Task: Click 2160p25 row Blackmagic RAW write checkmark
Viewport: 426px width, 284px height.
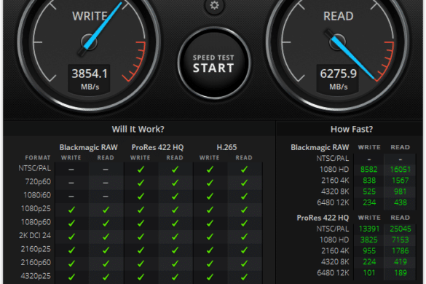Action: pos(71,250)
